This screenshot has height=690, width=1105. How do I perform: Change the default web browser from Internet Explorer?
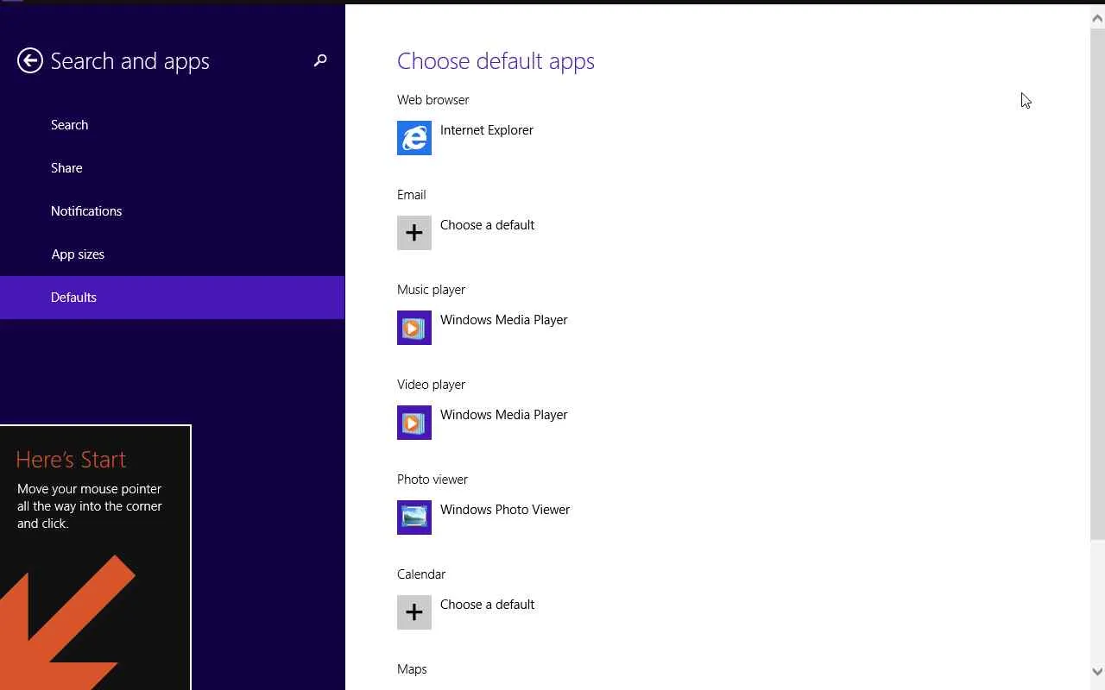487,130
